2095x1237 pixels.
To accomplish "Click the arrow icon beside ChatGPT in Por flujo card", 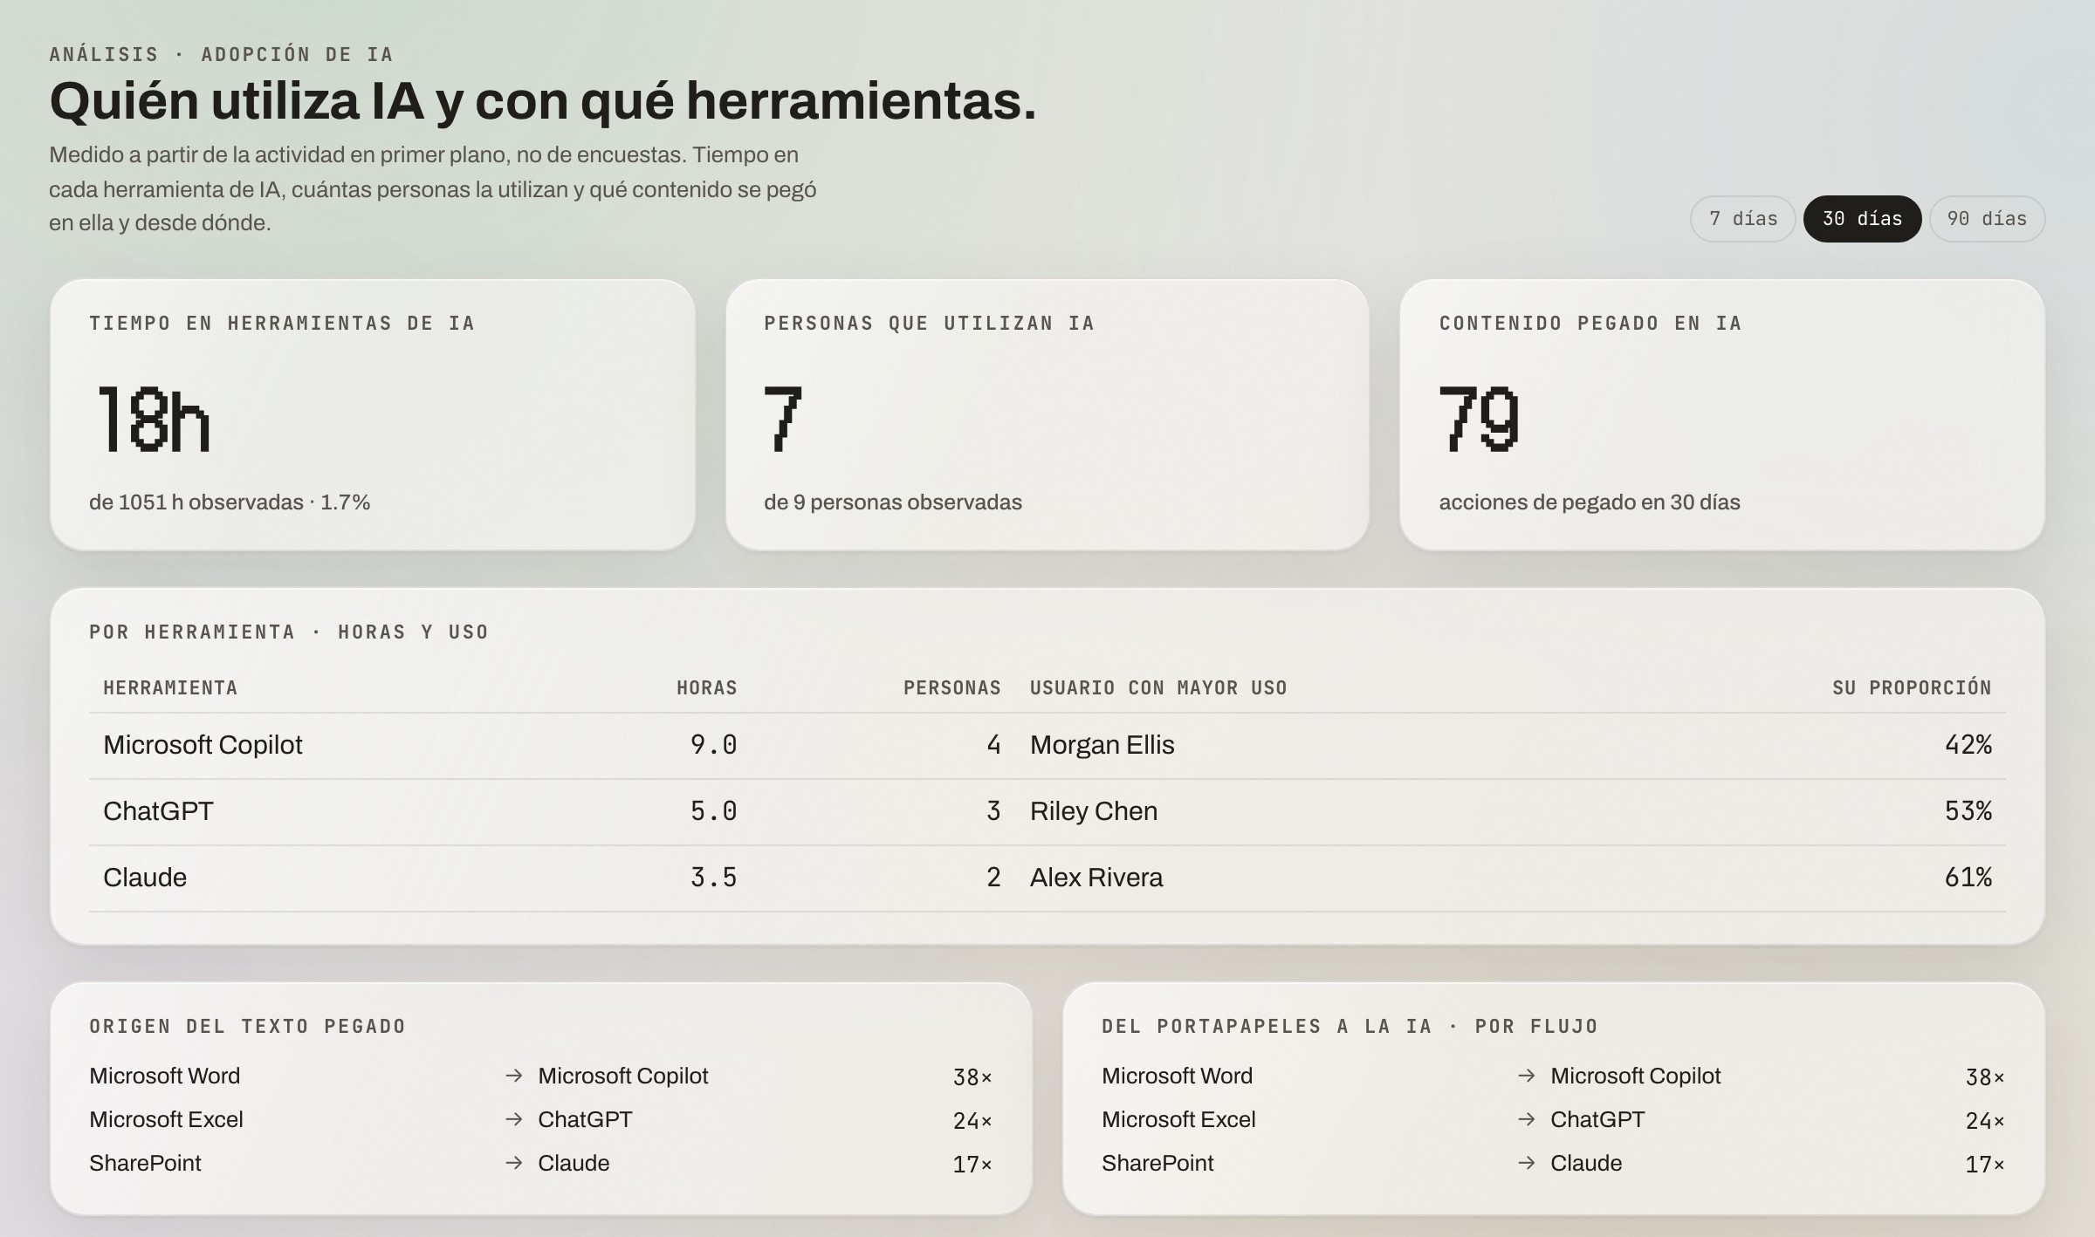I will coord(1527,1119).
